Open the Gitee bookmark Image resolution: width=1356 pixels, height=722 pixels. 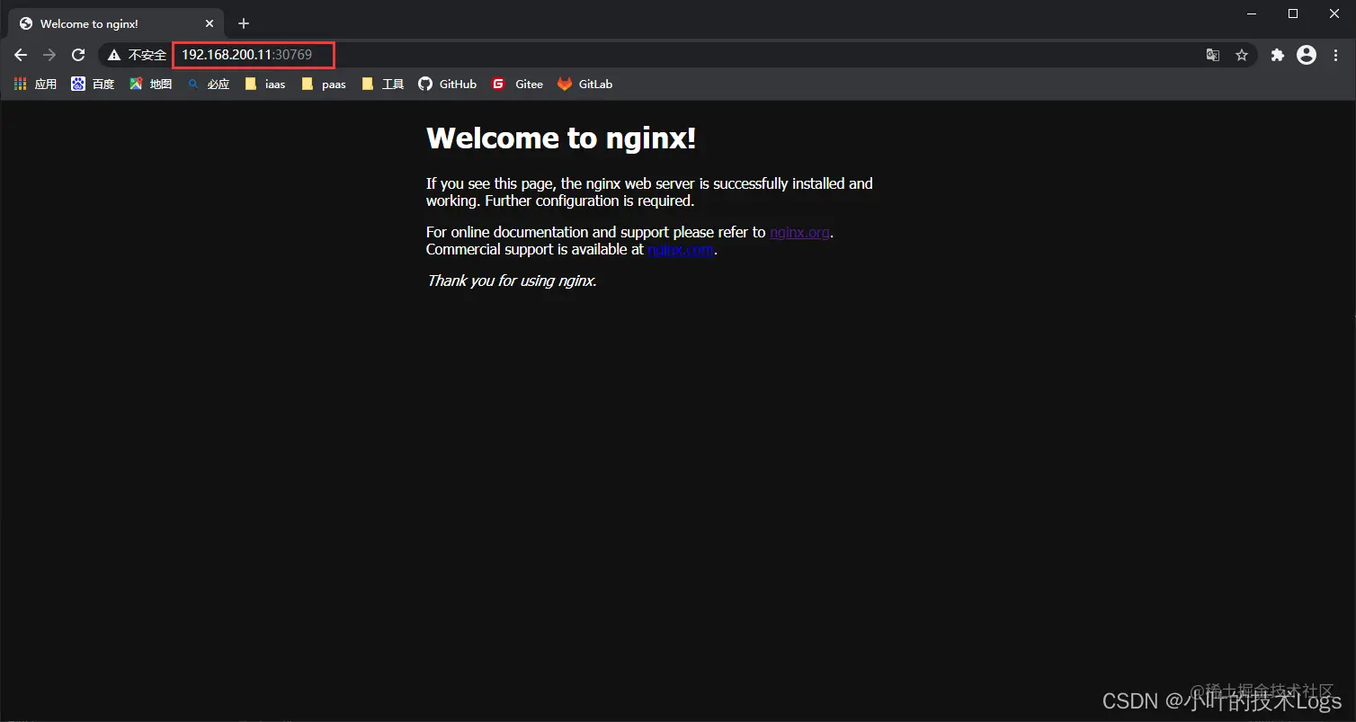[517, 84]
